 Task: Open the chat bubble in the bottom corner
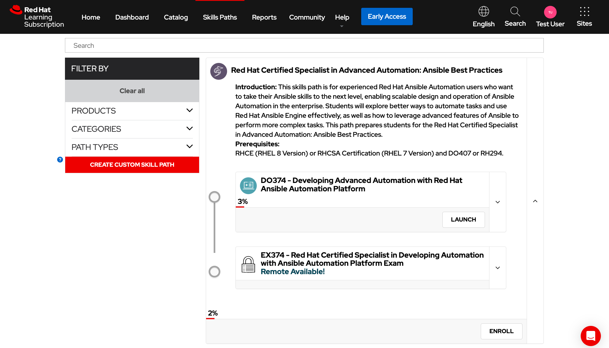point(591,336)
